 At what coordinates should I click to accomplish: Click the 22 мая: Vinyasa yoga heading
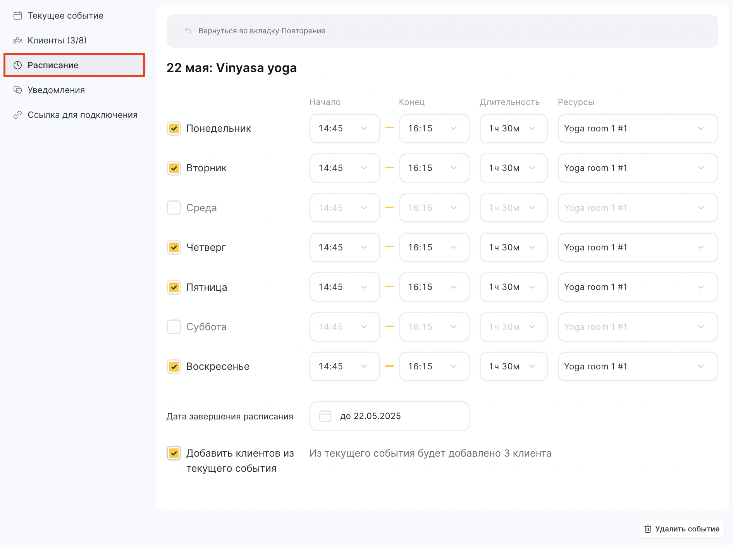232,68
